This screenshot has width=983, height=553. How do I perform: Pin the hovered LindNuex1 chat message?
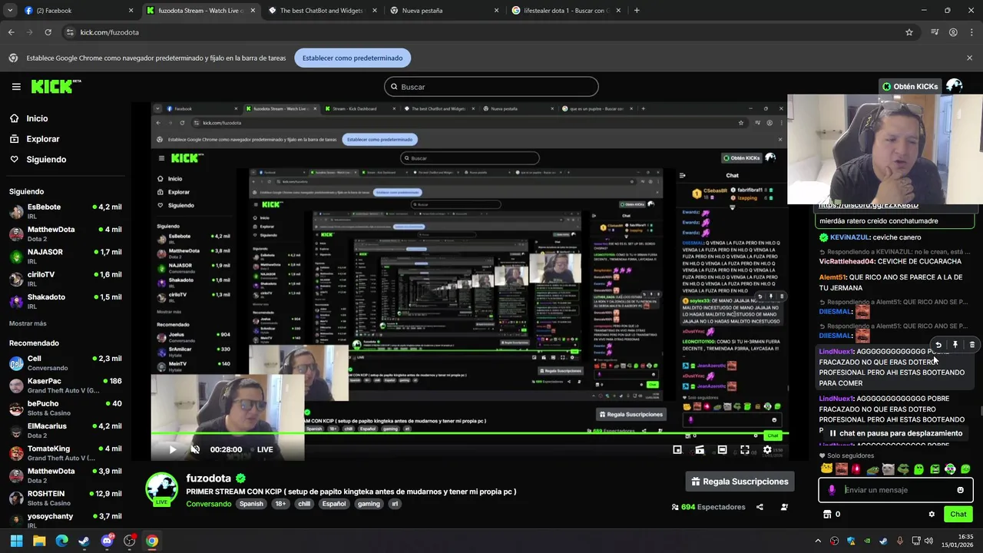pos(955,345)
